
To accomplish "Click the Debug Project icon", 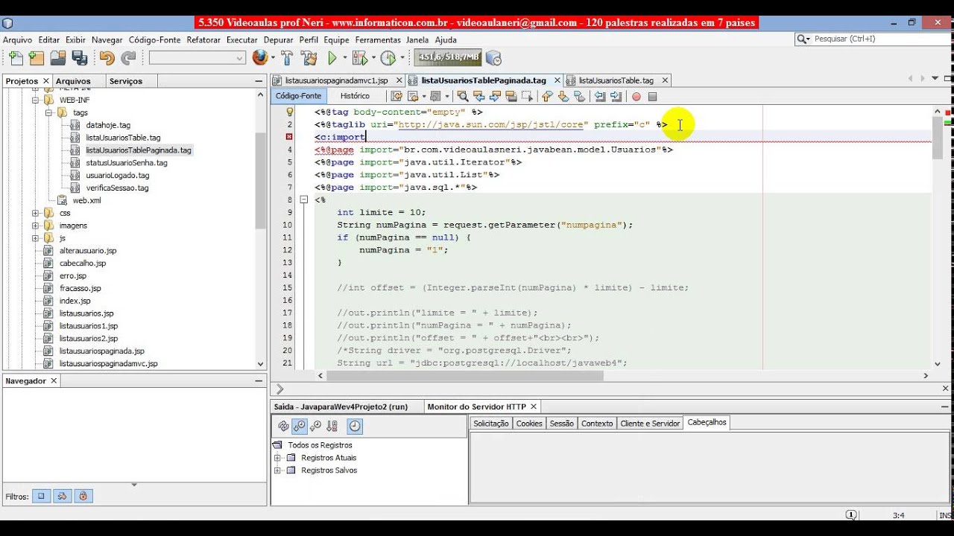I will pos(359,58).
